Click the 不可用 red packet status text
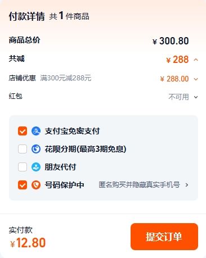Image resolution: width=206 pixels, height=258 pixels. 178,97
